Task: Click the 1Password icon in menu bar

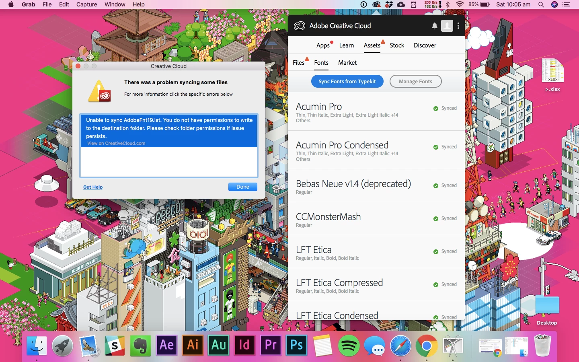Action: (x=364, y=4)
